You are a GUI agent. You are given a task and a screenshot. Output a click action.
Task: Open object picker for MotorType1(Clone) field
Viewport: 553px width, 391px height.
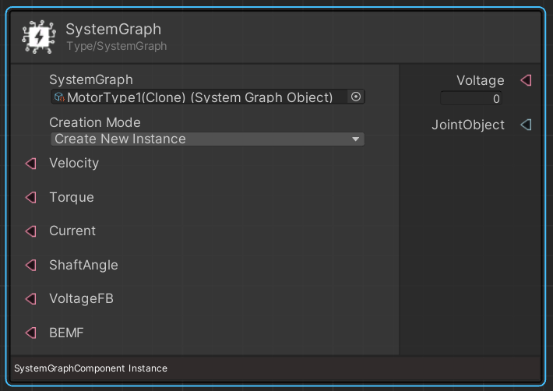click(x=356, y=97)
